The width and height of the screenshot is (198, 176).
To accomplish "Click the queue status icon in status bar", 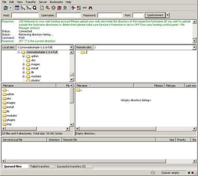I will click(x=153, y=172).
